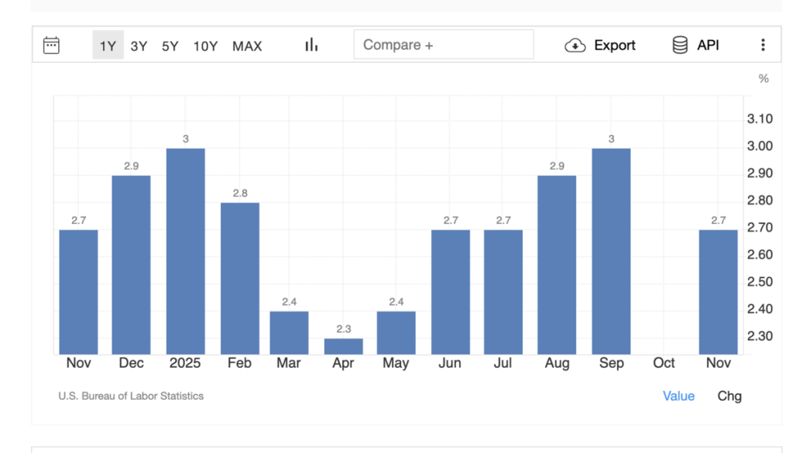Click inside the Compare + field
Viewport: 793px width, 453px height.
pyautogui.click(x=443, y=44)
